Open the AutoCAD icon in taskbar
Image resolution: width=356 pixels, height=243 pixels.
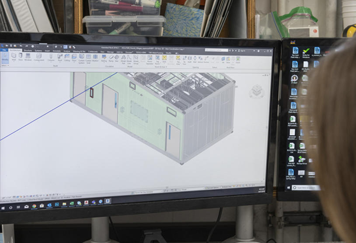pyautogui.click(x=86, y=202)
